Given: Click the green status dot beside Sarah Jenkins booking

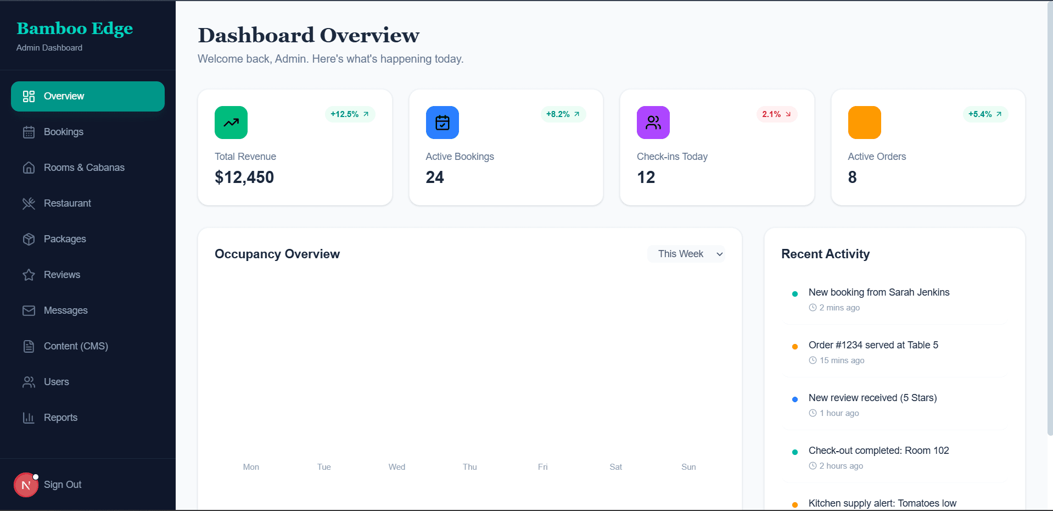Looking at the screenshot, I should [x=796, y=294].
